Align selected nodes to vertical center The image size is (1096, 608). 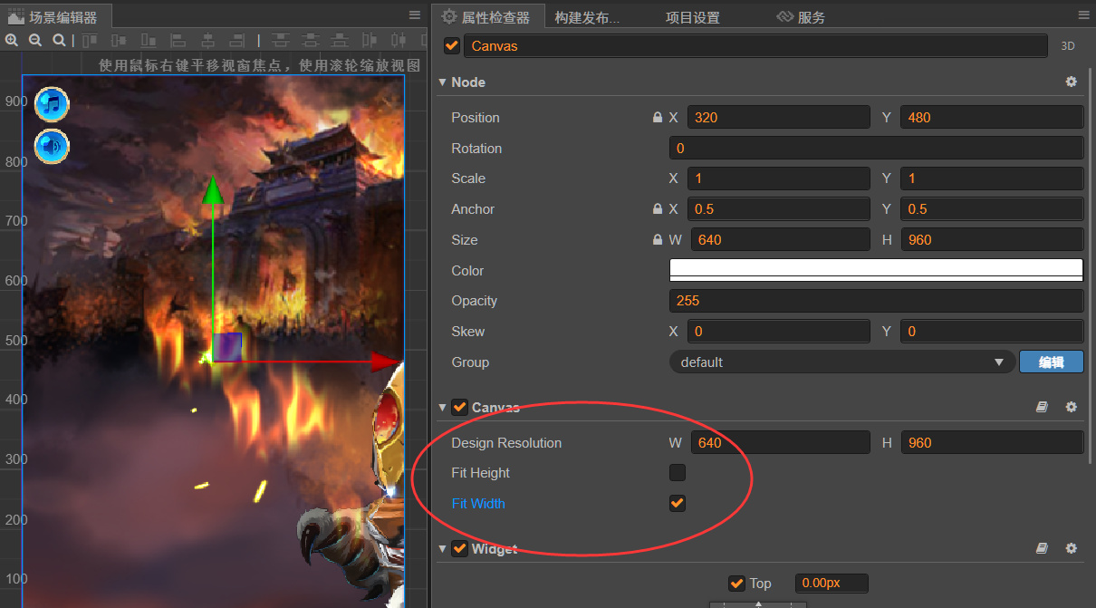click(119, 40)
